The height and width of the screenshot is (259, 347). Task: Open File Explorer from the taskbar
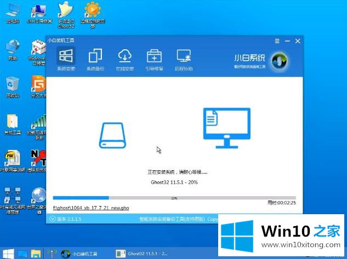[36, 254]
